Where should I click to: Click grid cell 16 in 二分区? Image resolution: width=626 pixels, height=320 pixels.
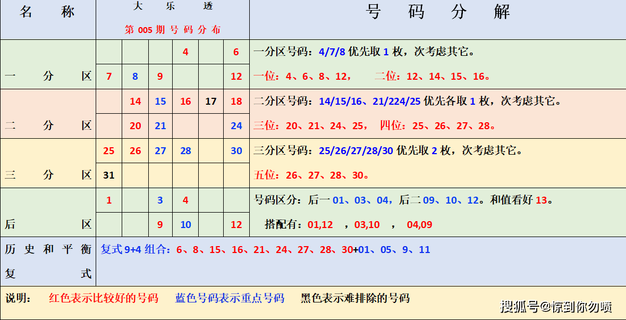click(185, 102)
